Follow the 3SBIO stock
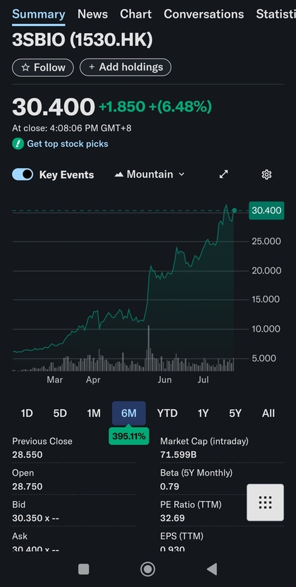296x587 pixels. 43,68
